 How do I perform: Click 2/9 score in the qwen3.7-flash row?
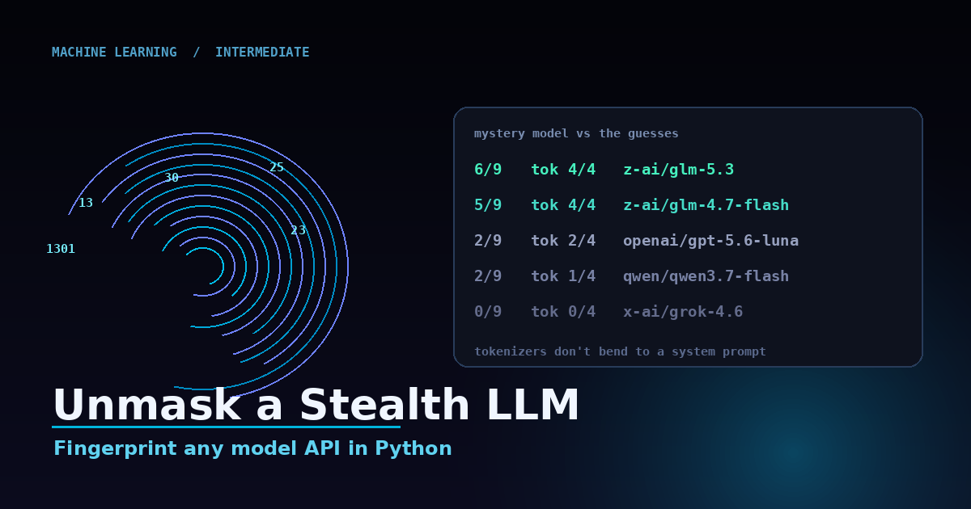click(x=488, y=276)
